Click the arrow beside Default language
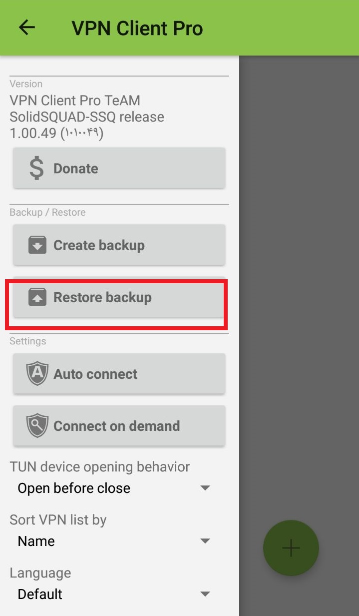The height and width of the screenshot is (616, 359). coord(205,594)
